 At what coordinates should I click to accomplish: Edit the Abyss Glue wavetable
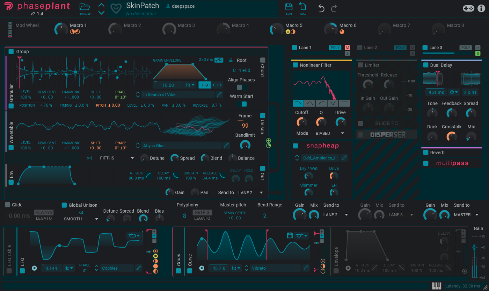(x=226, y=145)
